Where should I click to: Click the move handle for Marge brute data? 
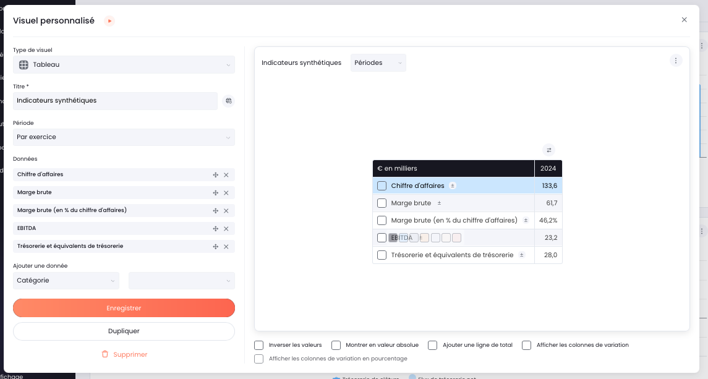[215, 193]
